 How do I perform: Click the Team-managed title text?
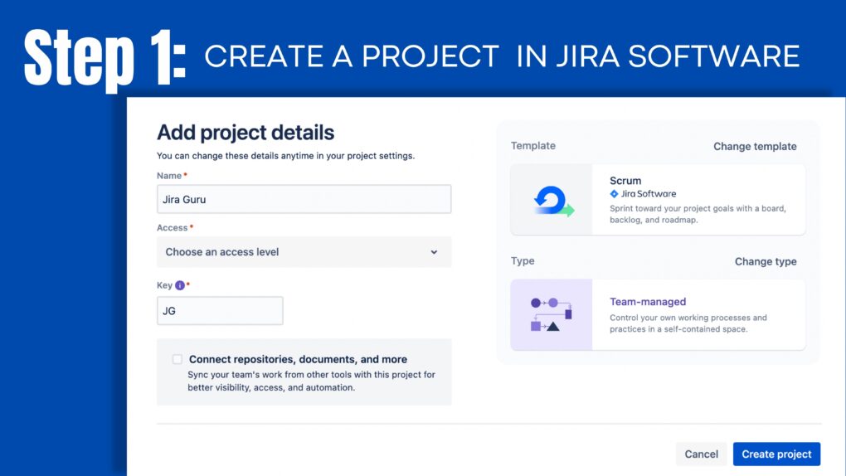tap(648, 302)
